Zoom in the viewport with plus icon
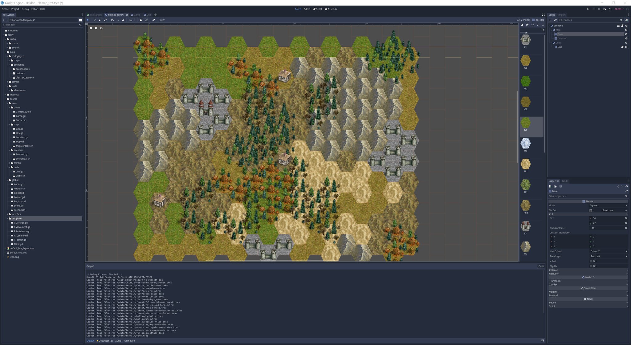 pos(101,28)
